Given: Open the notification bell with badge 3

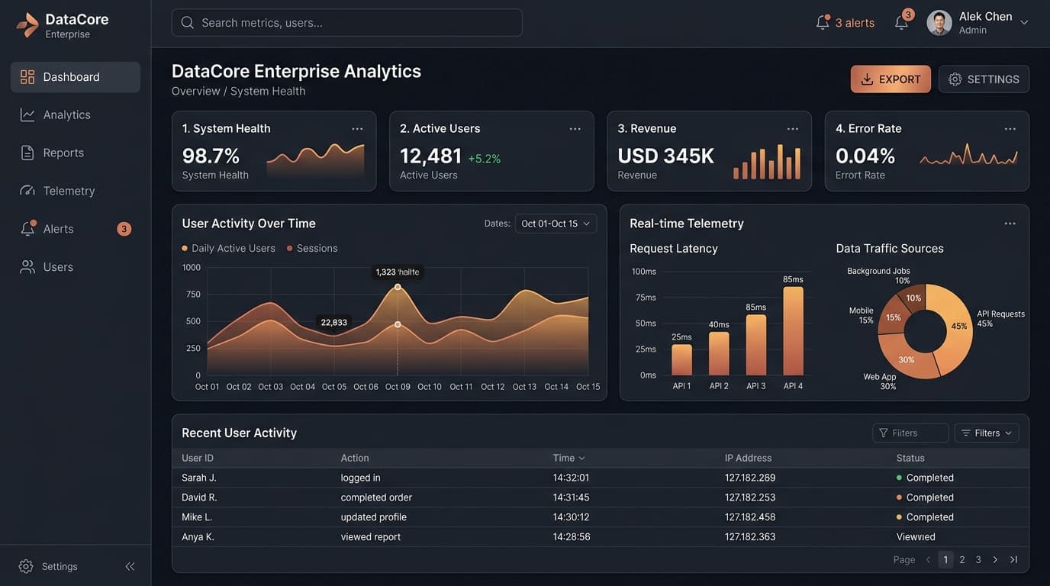Looking at the screenshot, I should (902, 21).
